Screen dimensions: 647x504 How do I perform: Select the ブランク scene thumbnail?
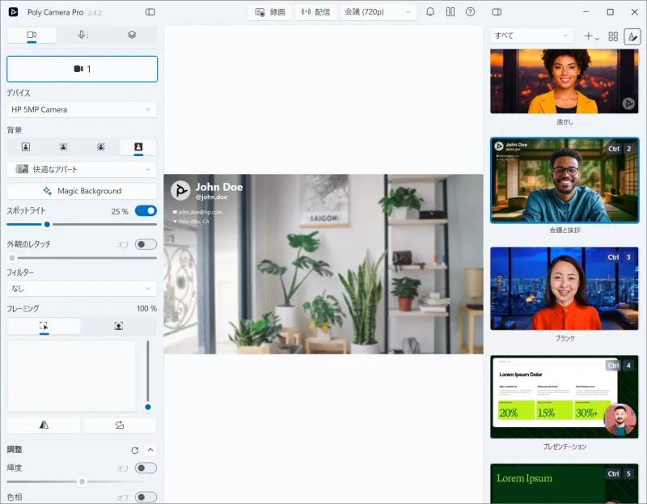tap(564, 289)
